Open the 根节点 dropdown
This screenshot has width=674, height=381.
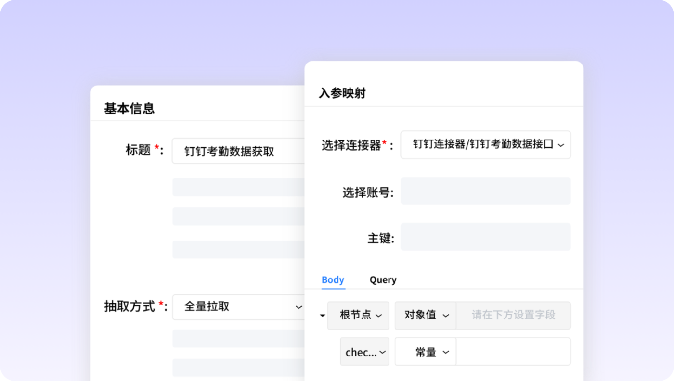tap(358, 316)
